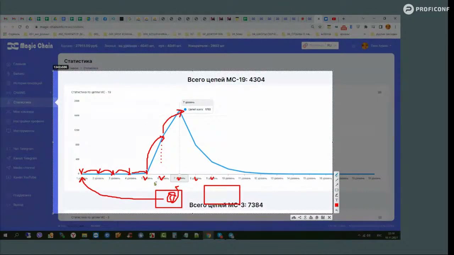This screenshot has width=454, height=255.
Task: Open Чат Telegram link
Action: click(x=23, y=149)
